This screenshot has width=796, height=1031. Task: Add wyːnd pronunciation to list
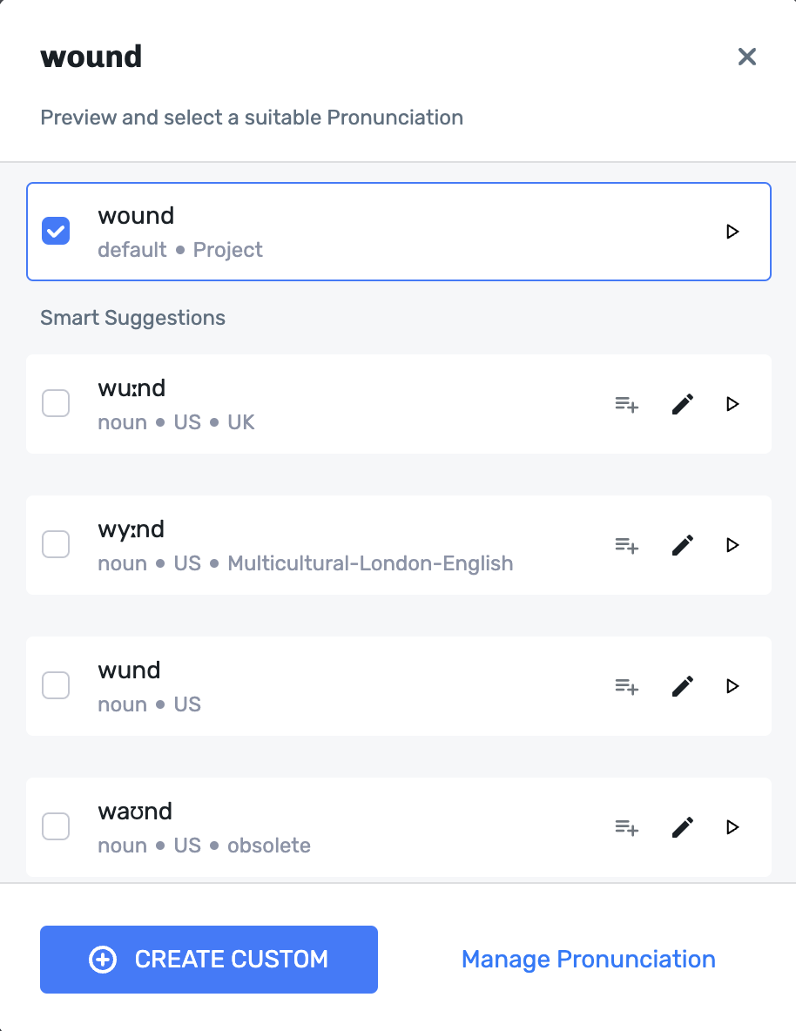[627, 545]
